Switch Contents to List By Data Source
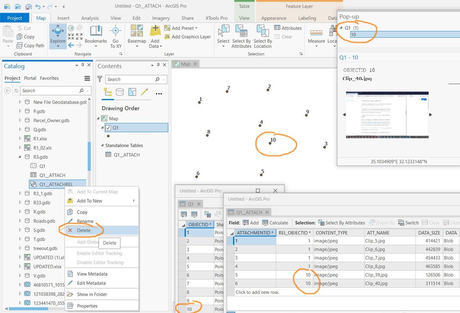Viewport: 460px width, 313px height. 120,93
